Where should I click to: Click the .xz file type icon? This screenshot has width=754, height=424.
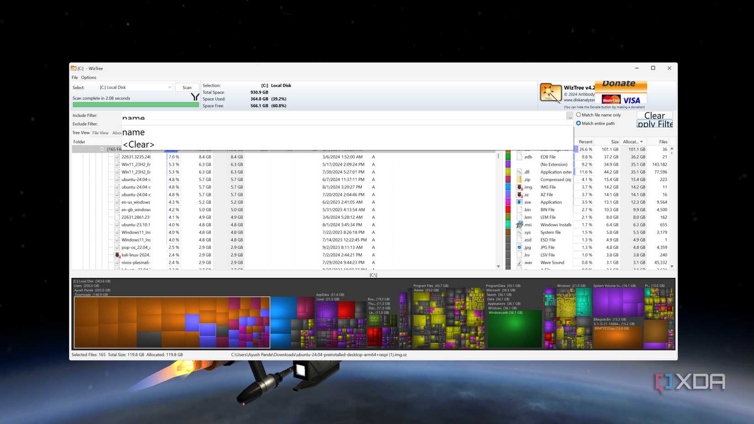point(520,194)
